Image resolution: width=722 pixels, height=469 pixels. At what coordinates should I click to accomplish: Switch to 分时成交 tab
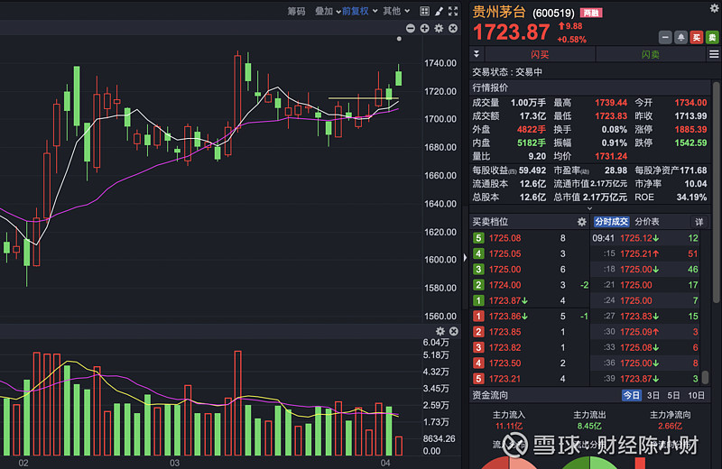[611, 222]
